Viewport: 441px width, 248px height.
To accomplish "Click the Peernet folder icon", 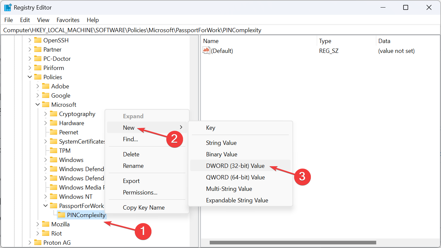I will pyautogui.click(x=54, y=132).
